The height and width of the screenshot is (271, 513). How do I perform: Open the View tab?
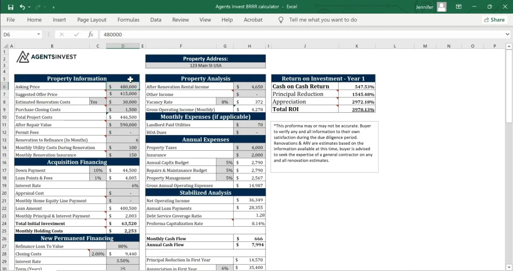pos(205,20)
